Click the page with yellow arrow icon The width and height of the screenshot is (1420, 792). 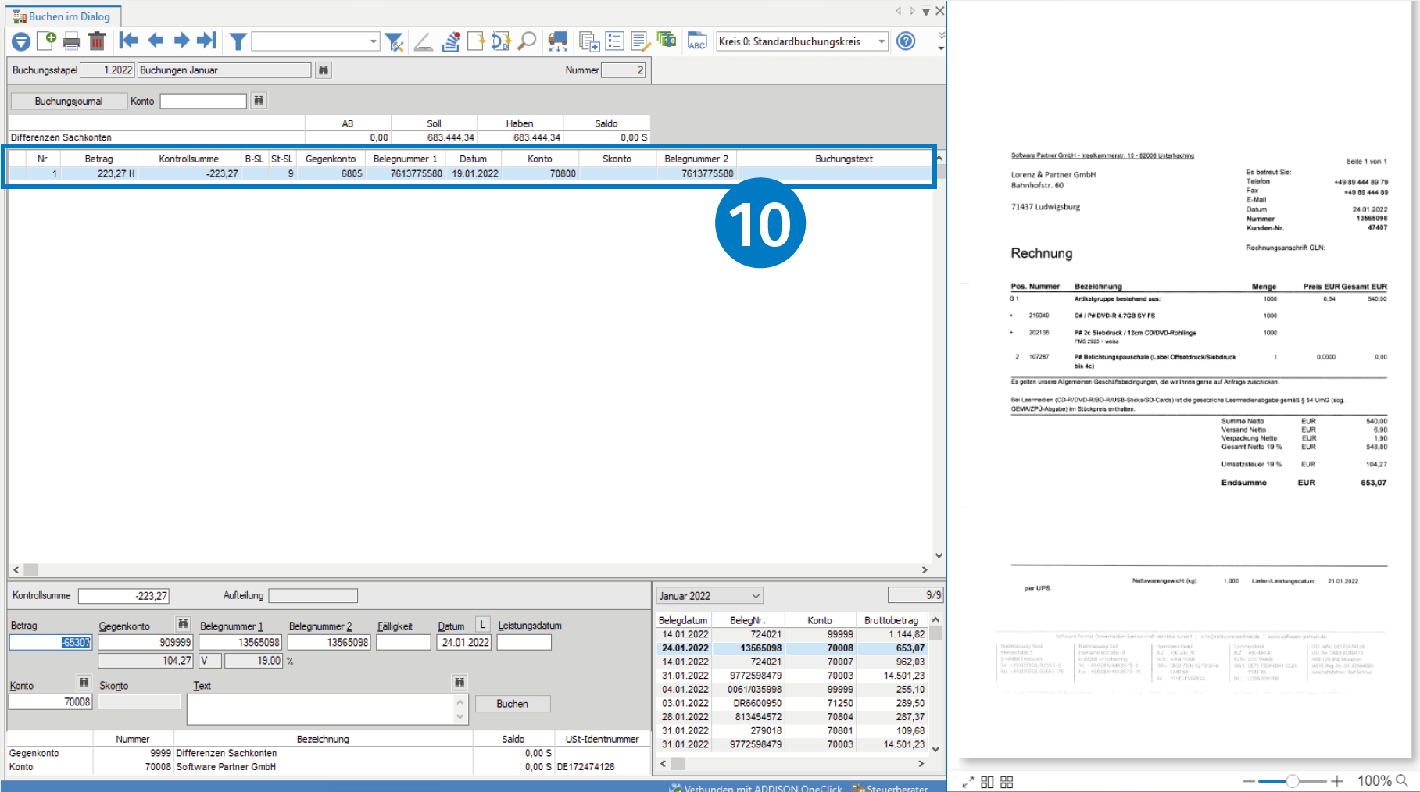[x=476, y=41]
